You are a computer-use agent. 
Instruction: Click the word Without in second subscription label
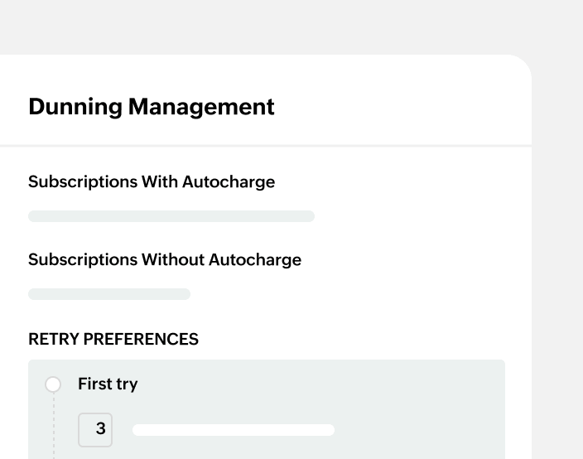173,259
